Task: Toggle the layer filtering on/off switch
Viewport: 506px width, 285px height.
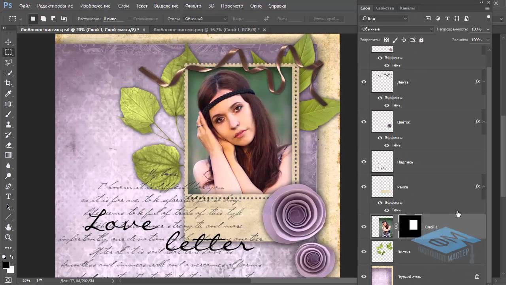Action: click(489, 17)
